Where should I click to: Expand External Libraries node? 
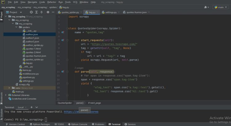[x=6, y=95]
